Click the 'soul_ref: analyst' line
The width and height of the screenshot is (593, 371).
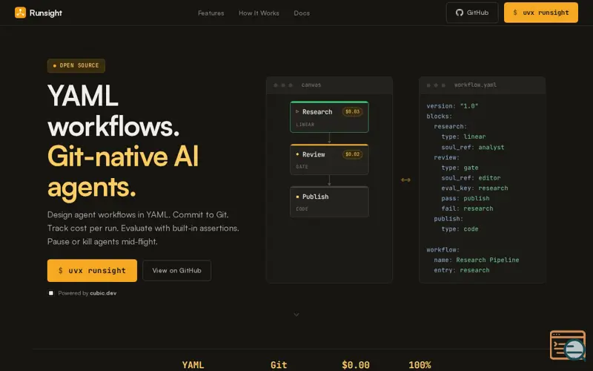473,147
